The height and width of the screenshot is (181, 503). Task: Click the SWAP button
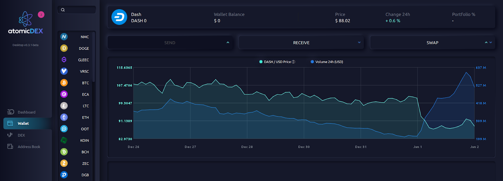[x=433, y=42]
